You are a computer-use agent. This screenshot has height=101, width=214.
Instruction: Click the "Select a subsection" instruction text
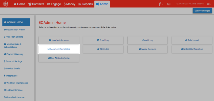point(78,27)
